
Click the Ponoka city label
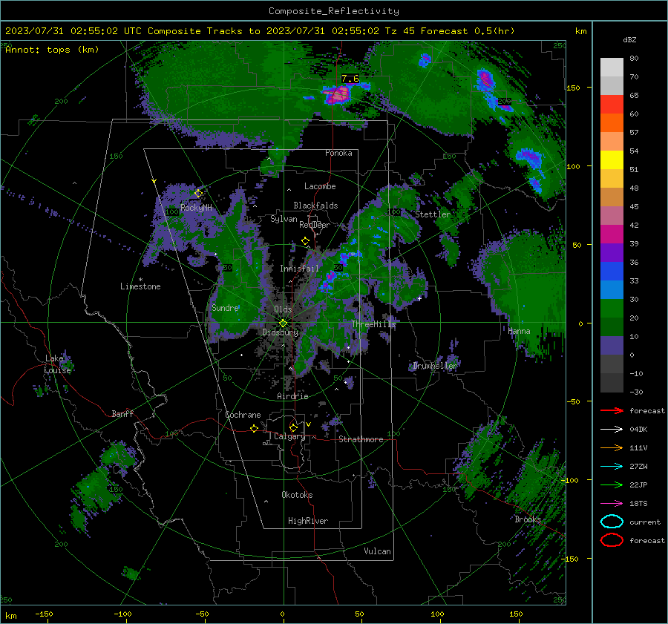pos(338,153)
